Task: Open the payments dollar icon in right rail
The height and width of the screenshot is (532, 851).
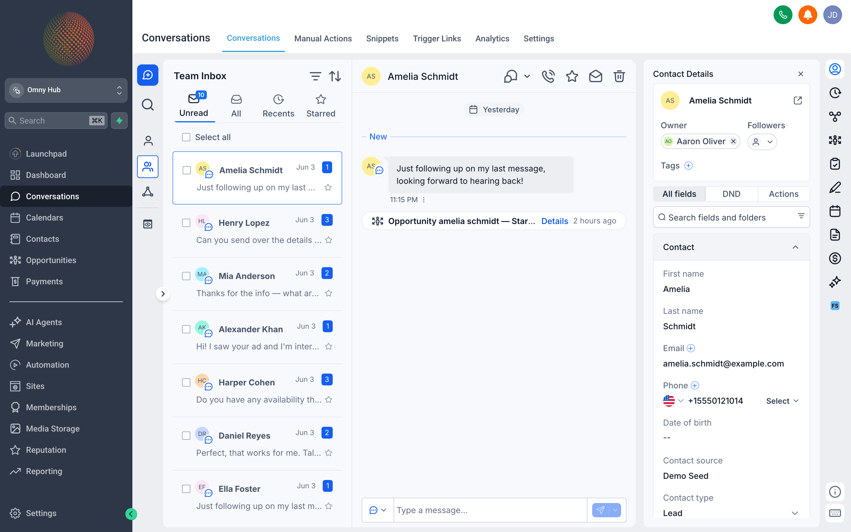Action: tap(835, 258)
